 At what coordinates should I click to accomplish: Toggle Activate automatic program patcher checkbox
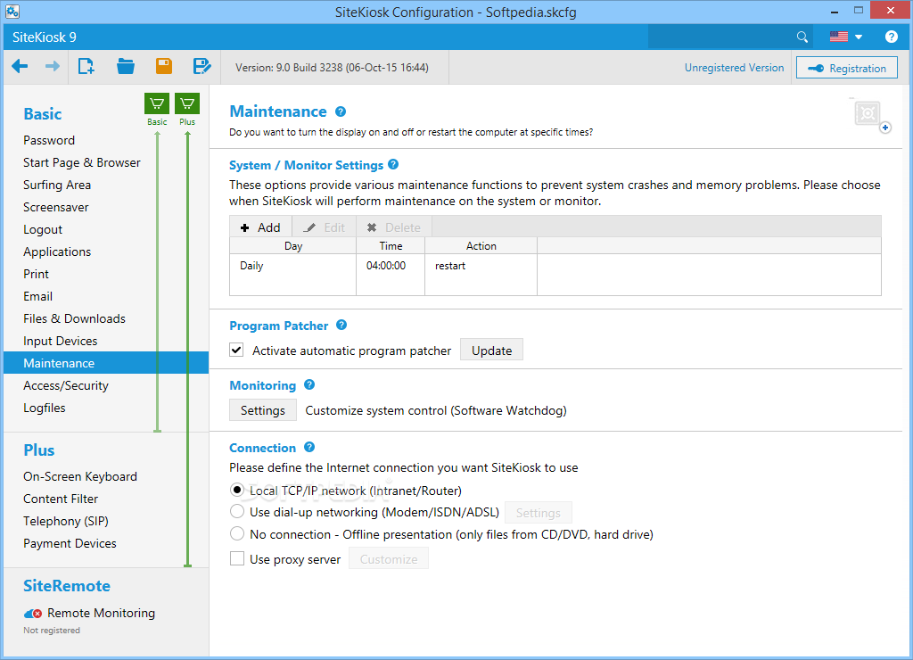click(236, 351)
